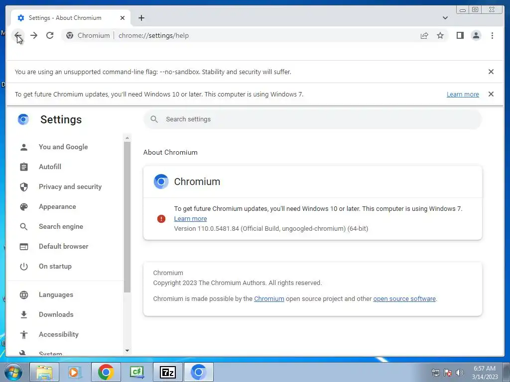This screenshot has height=382, width=510.
Task: Open Privacy and security section
Action: click(70, 187)
